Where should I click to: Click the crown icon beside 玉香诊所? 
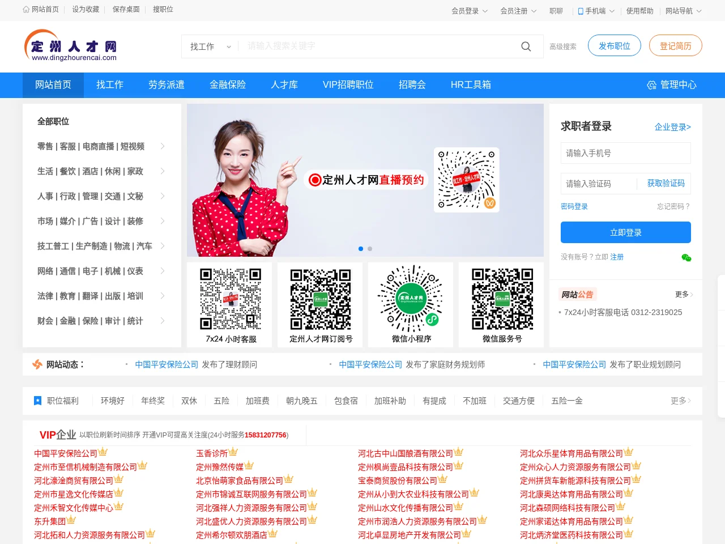(233, 452)
